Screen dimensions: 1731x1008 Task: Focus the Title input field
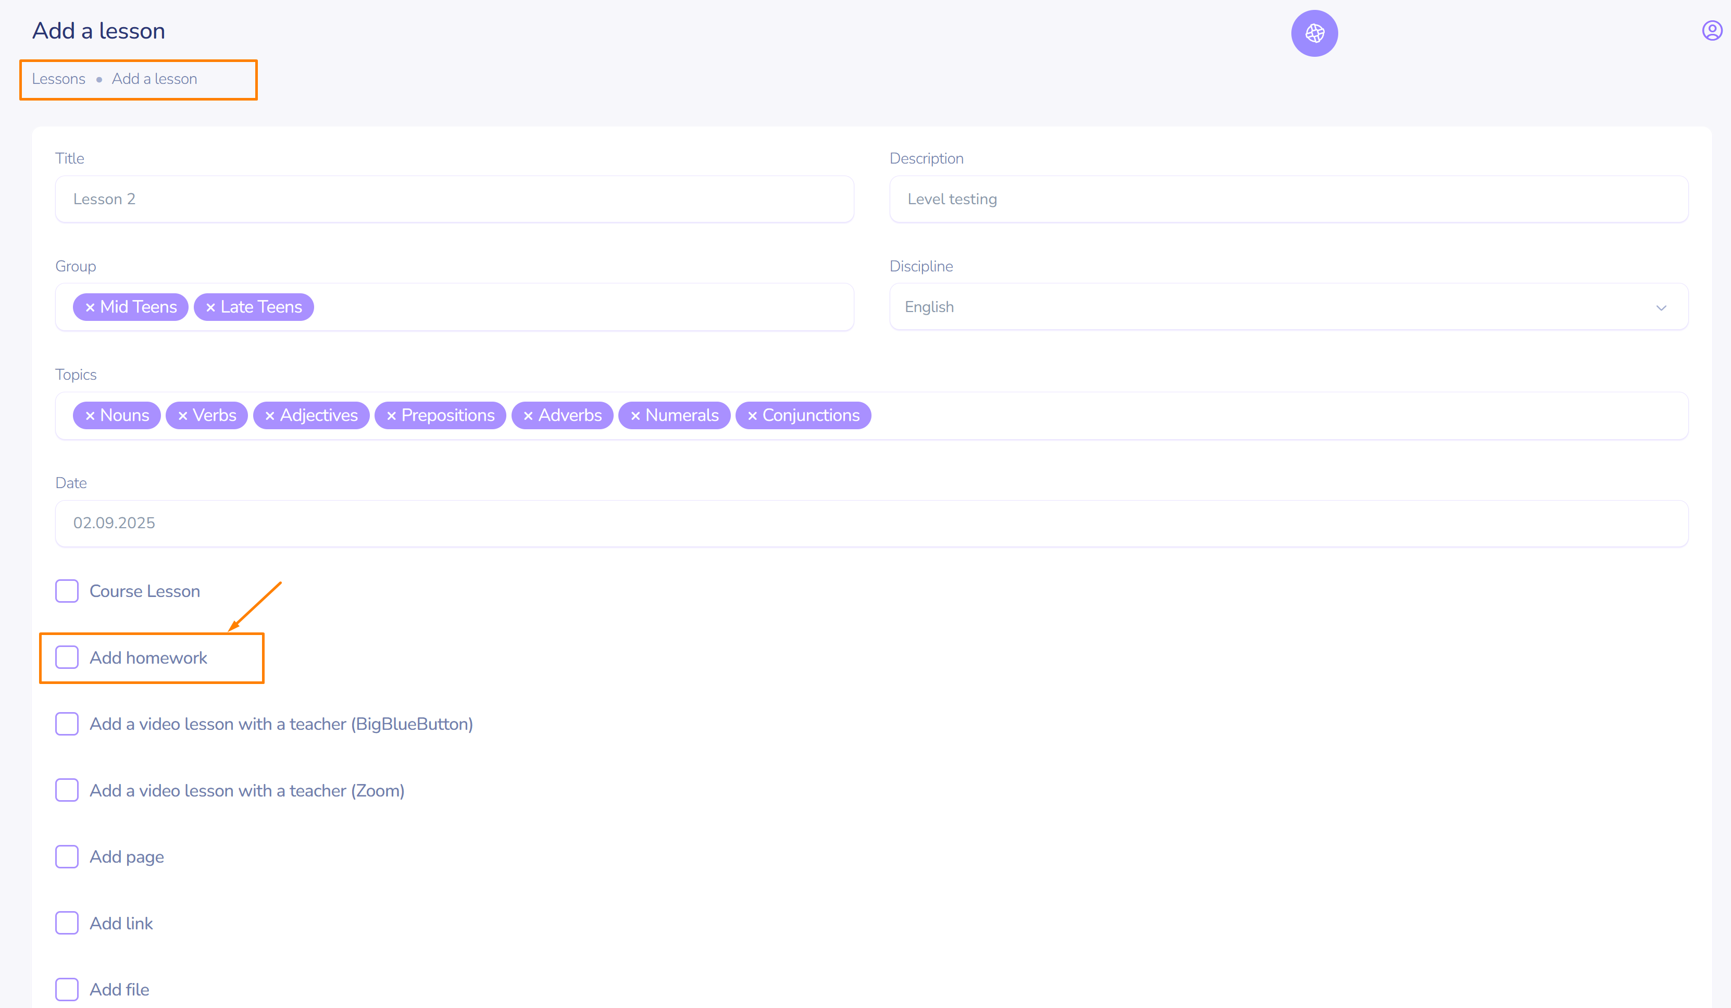point(454,200)
